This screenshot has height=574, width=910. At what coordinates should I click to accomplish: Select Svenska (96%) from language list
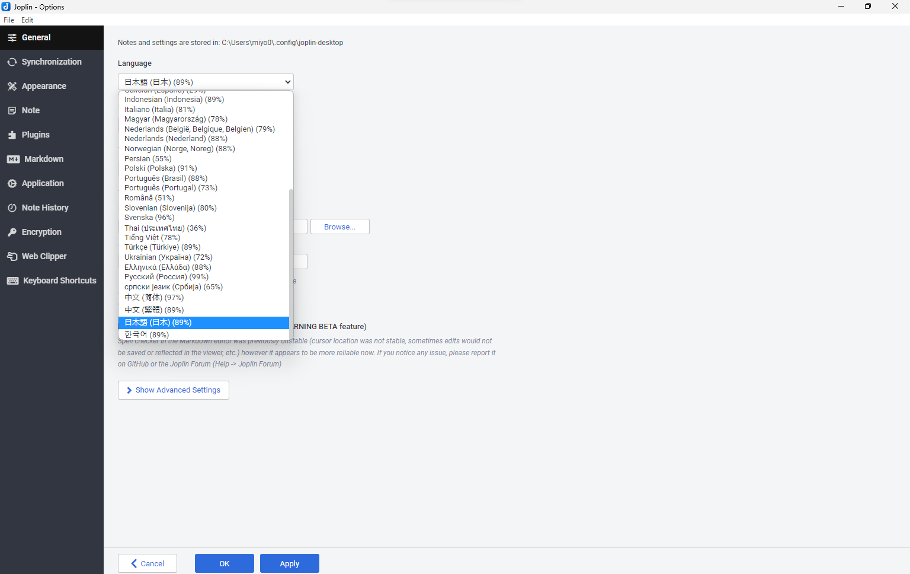pyautogui.click(x=149, y=218)
